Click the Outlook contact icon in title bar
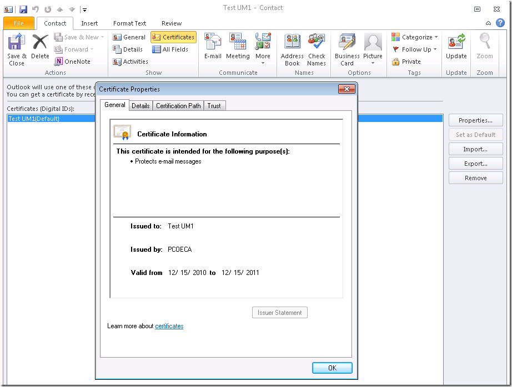Screen dimensions: 512x387 click(x=8, y=9)
